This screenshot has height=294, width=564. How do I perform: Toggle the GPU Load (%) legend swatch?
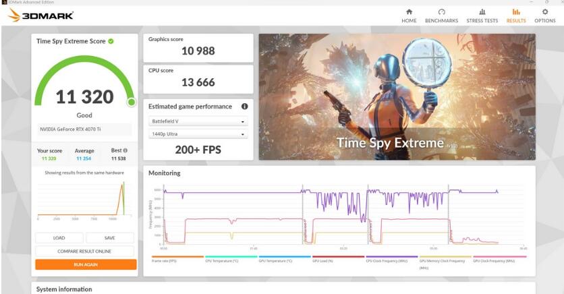(339, 257)
